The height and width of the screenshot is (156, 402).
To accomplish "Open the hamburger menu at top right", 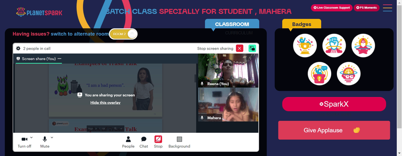I will pyautogui.click(x=388, y=8).
